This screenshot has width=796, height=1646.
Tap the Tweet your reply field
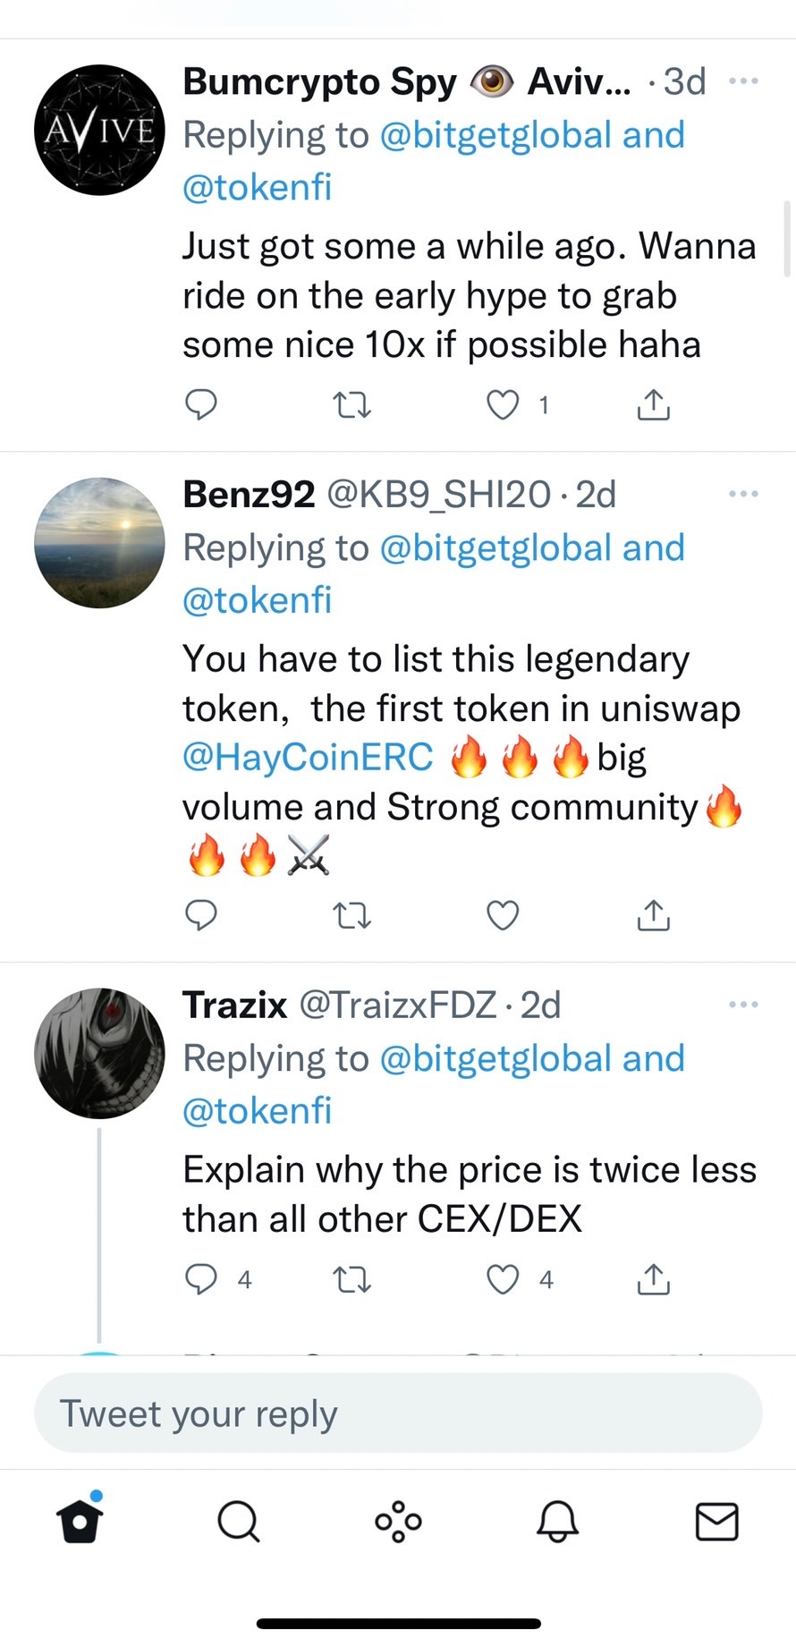[398, 1413]
